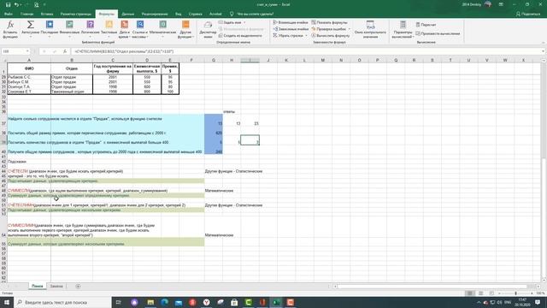This screenshot has width=547, height=308.
Task: Click Evaluate Formula
Action: [331, 36]
